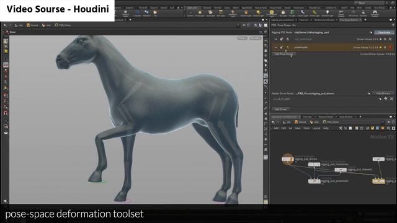Image resolution: width=397 pixels, height=223 pixels.
Task: Click the Distant Light shelf tool
Action: [x=258, y=14]
